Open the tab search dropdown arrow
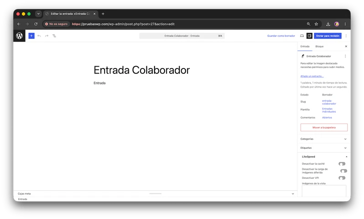Screen dimensions: 364x219 pos(38,14)
